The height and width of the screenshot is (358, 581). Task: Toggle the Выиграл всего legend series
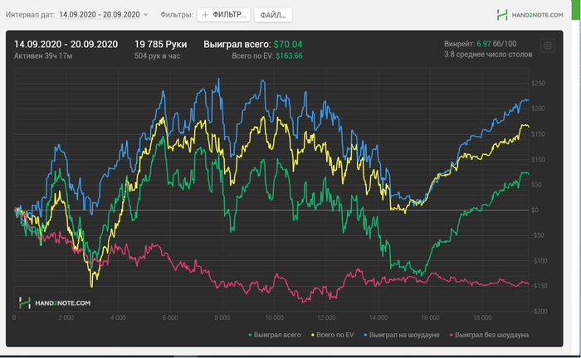[x=274, y=335]
